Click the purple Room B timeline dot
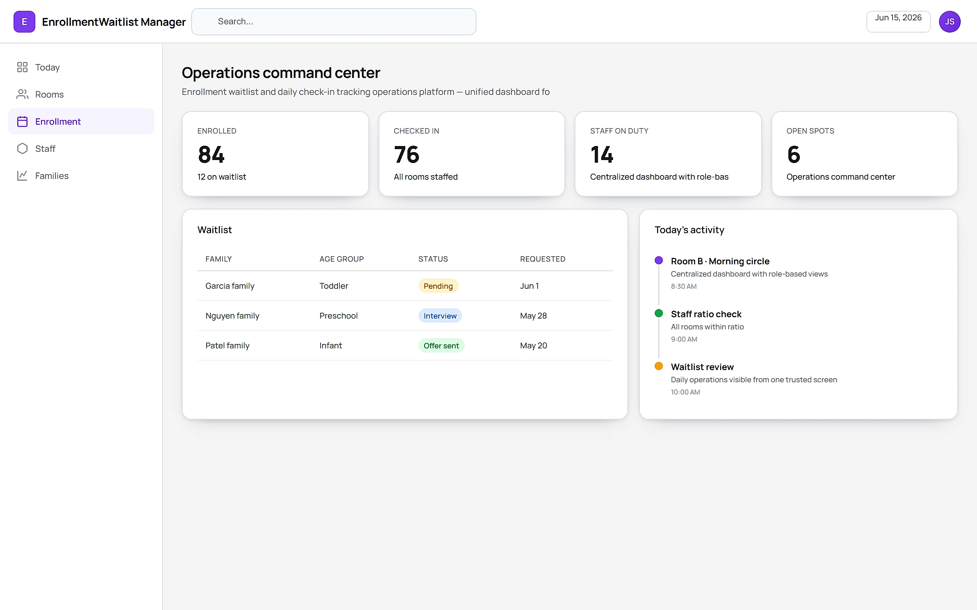The width and height of the screenshot is (977, 610). tap(658, 260)
